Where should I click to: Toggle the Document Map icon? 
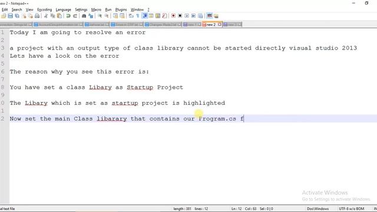(x=158, y=16)
